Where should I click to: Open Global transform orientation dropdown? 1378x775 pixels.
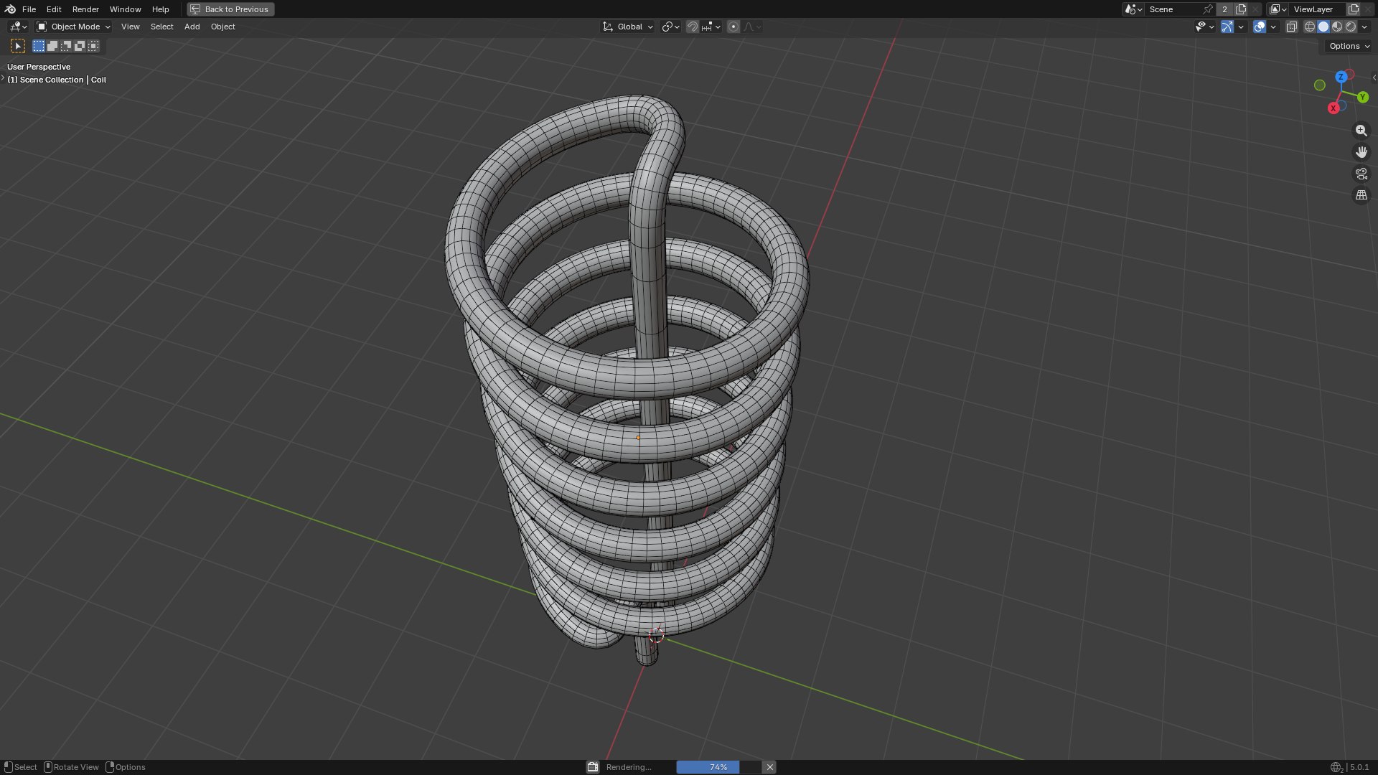628,27
